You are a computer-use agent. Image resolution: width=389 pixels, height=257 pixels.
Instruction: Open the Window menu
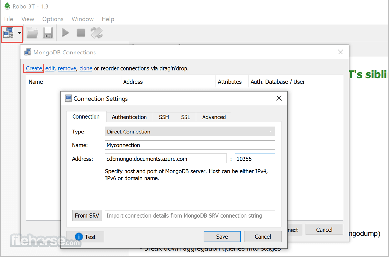83,19
